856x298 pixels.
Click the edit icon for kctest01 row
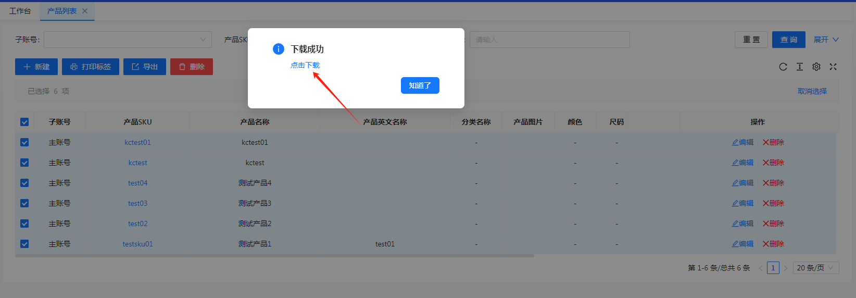(x=742, y=142)
